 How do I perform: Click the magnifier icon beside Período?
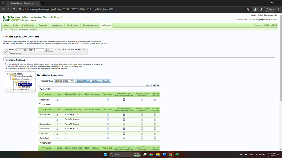pyautogui.click(x=6, y=51)
